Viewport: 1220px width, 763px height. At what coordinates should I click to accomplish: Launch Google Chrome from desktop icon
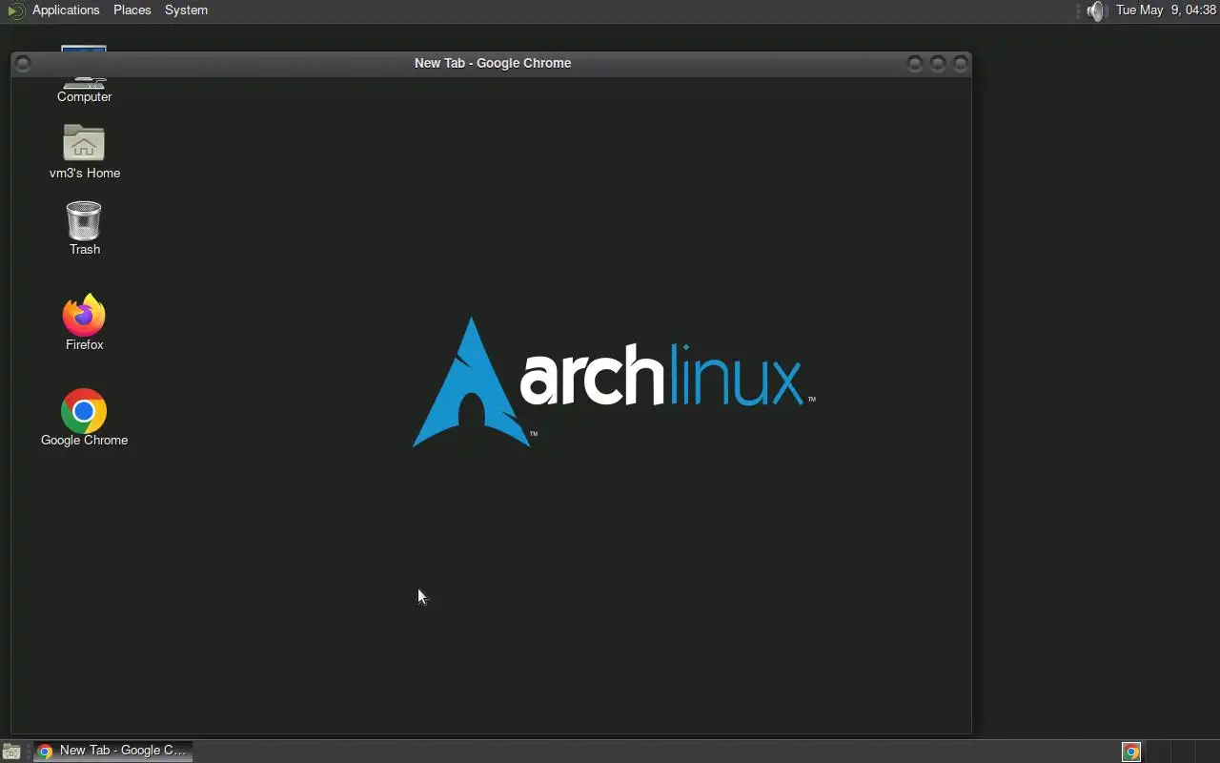(x=84, y=419)
